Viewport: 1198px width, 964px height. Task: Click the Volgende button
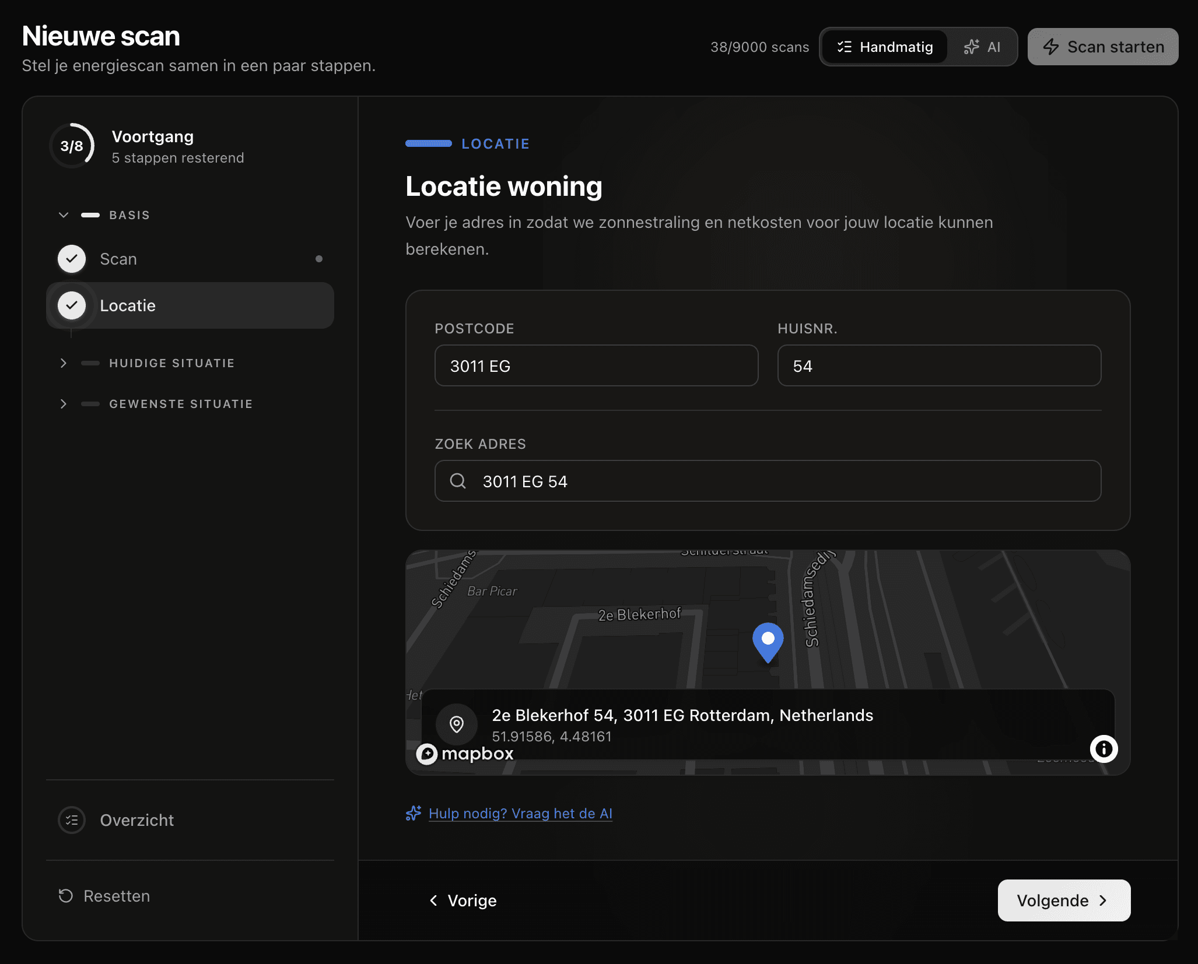1063,900
